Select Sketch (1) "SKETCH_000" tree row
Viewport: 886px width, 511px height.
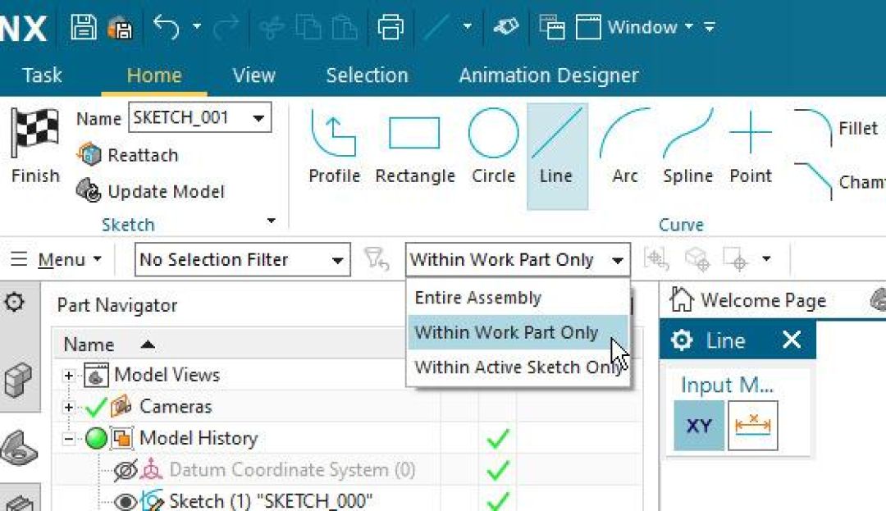pyautogui.click(x=271, y=501)
